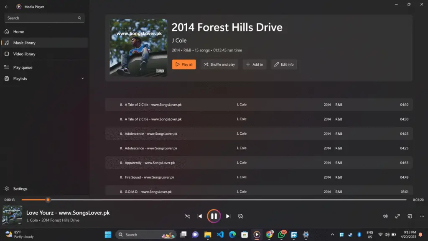Click the volume speaker icon in player

click(385, 216)
